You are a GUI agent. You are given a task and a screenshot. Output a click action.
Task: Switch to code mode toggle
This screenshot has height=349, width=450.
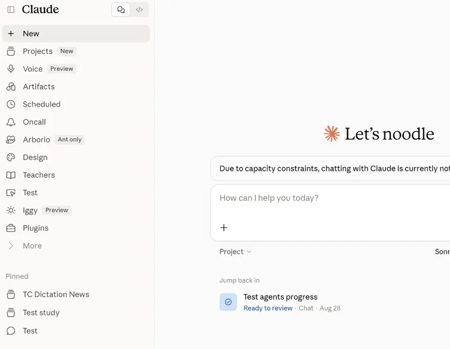tap(139, 10)
